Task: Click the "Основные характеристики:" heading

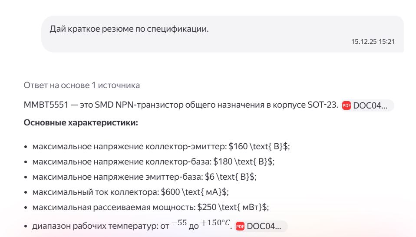Action: point(81,123)
